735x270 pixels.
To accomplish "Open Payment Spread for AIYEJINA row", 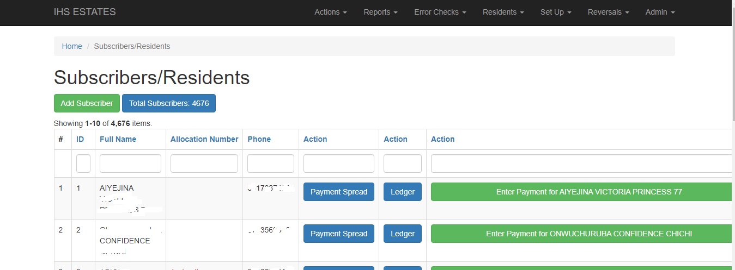I will click(339, 192).
